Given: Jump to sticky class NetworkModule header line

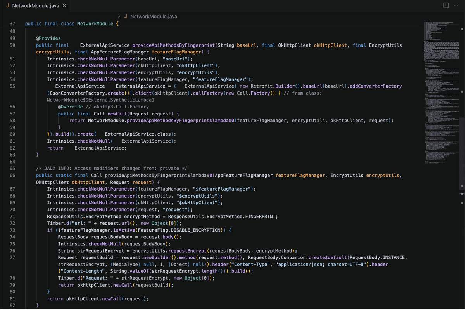Looking at the screenshot, I should click(71, 24).
